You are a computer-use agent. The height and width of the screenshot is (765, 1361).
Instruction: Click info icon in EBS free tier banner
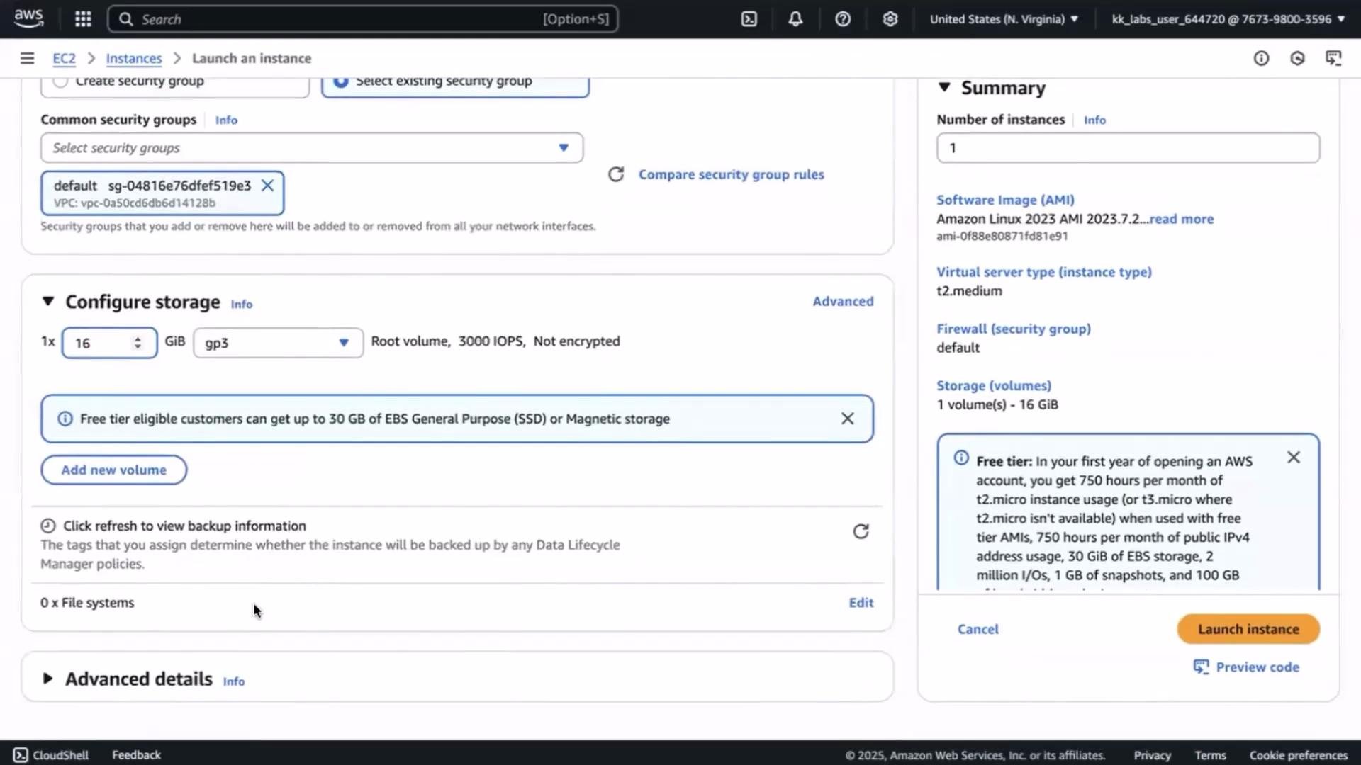pos(65,419)
